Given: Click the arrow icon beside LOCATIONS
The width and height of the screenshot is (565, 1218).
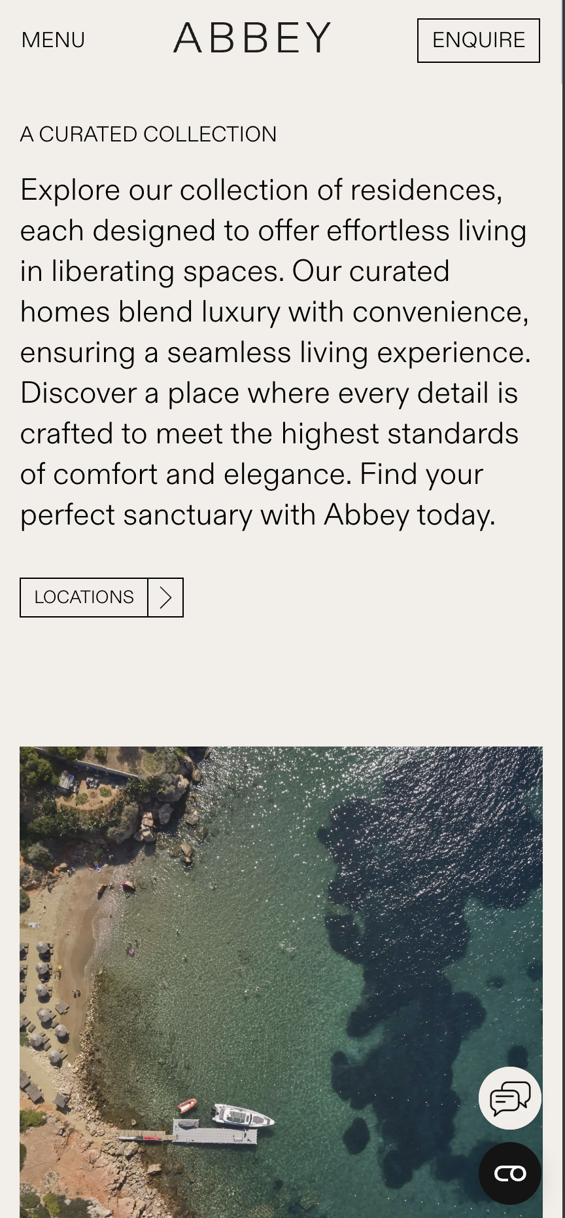Looking at the screenshot, I should [165, 597].
